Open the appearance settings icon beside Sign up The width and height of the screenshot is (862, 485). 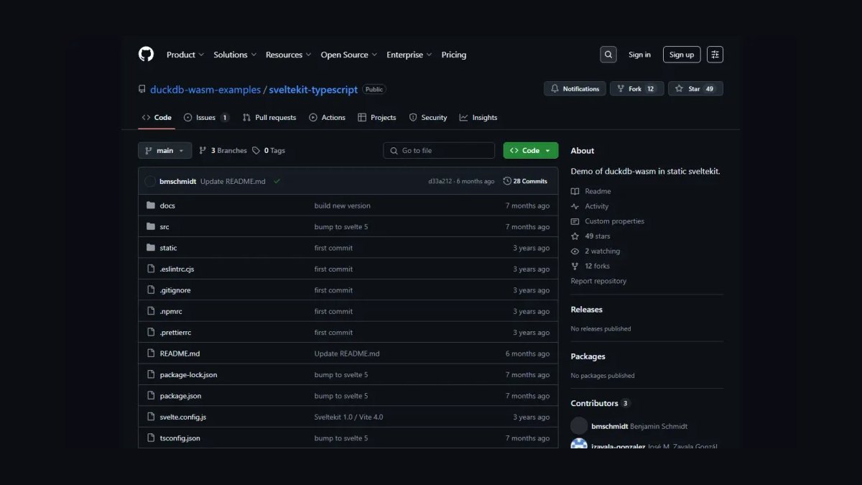click(x=715, y=55)
